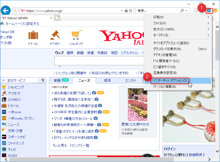Click the トラベル suitcase icon in services list
220x162 pixels.
coord(4,106)
